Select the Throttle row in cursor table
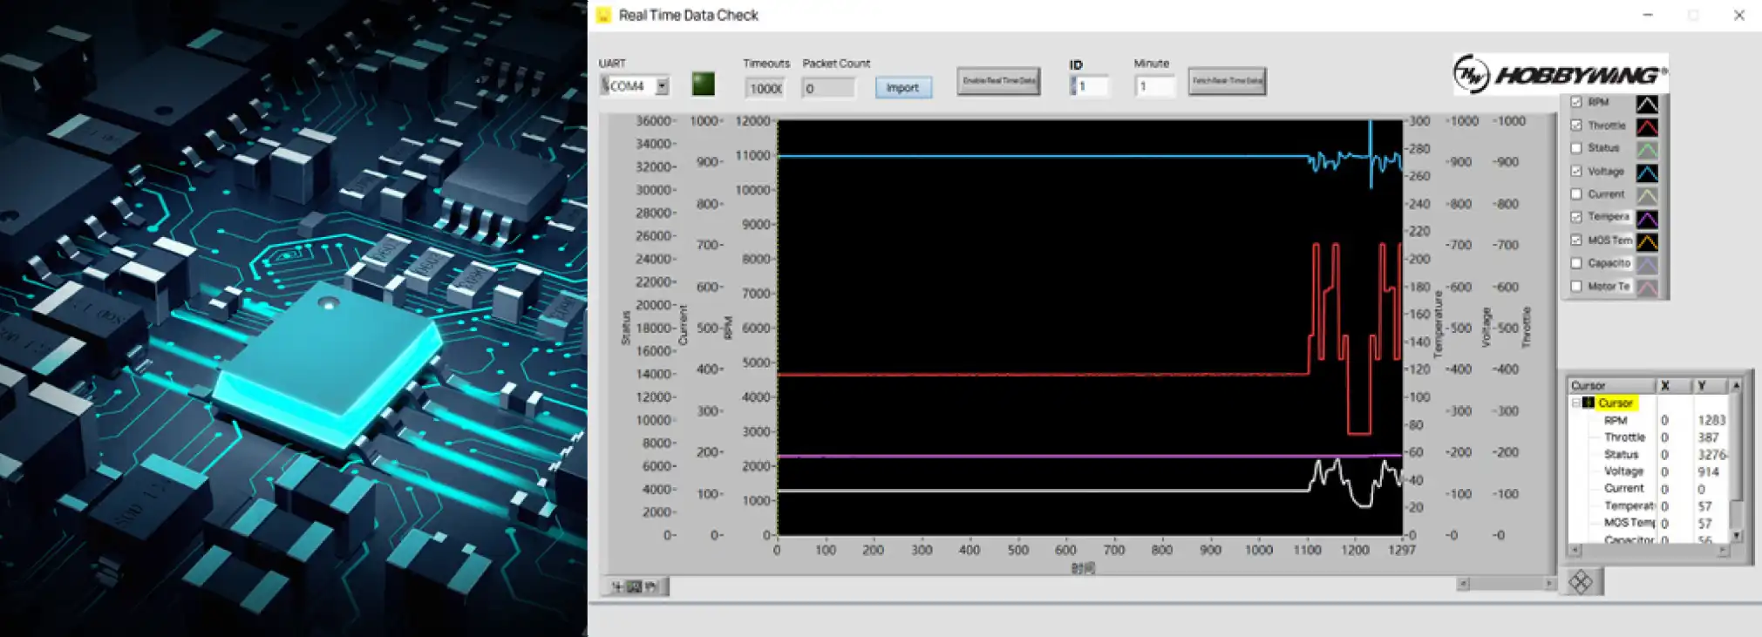The width and height of the screenshot is (1762, 637). [1649, 437]
